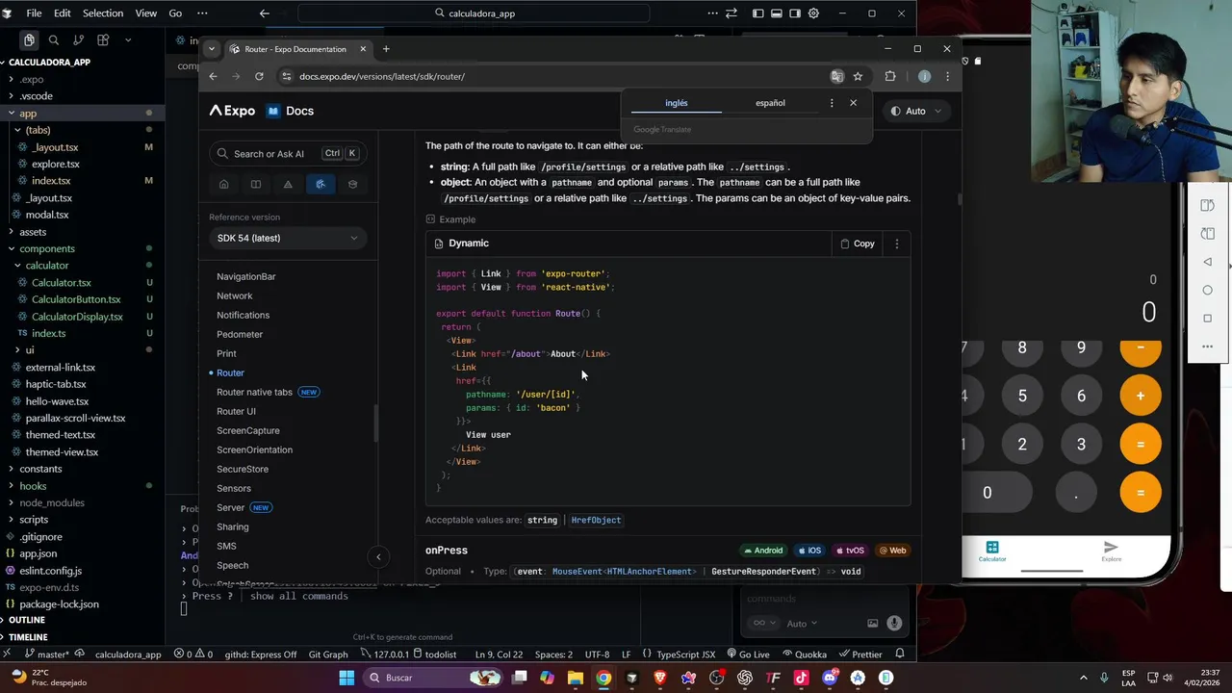Click master branch in status bar

point(46,654)
